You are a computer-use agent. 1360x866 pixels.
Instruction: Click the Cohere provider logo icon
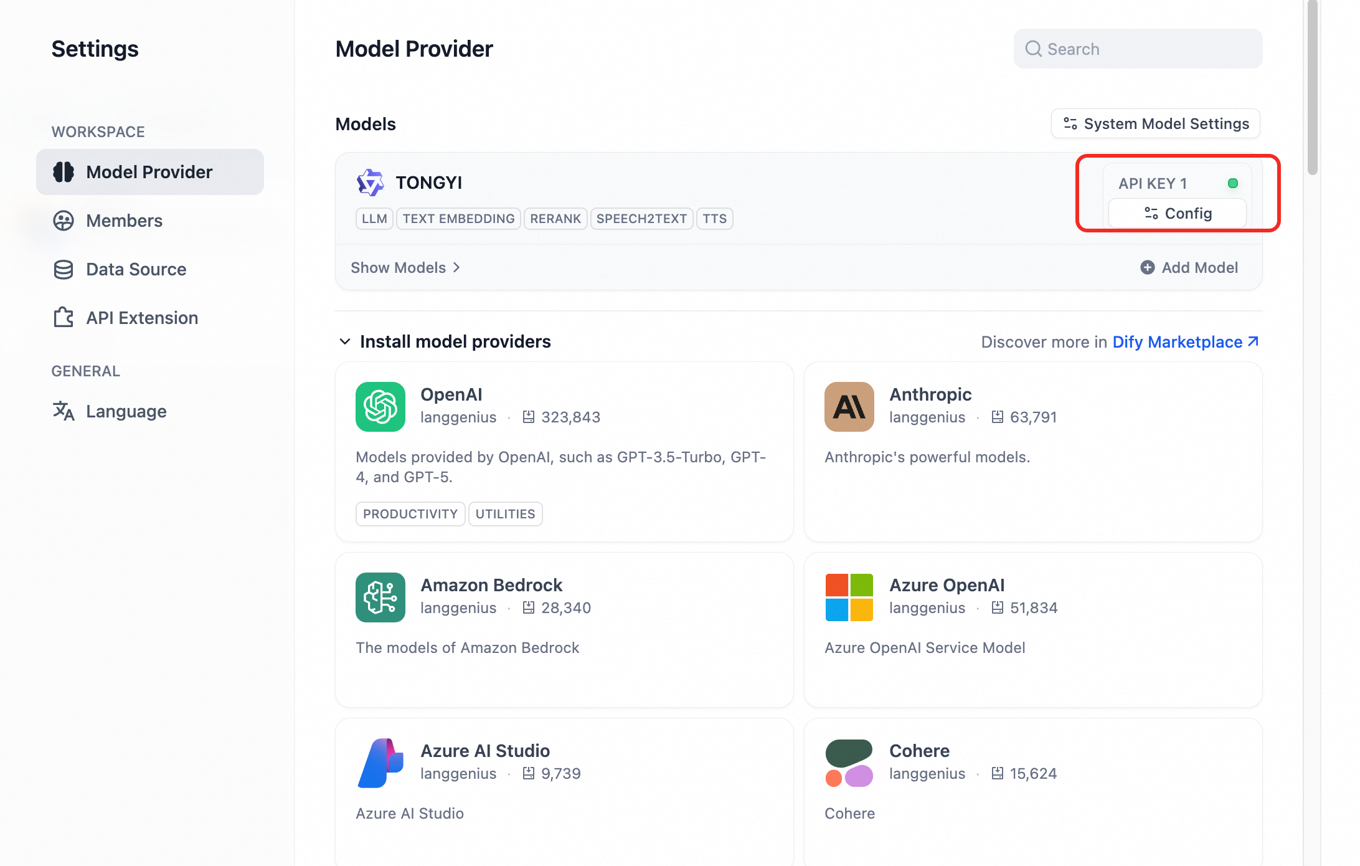[849, 763]
